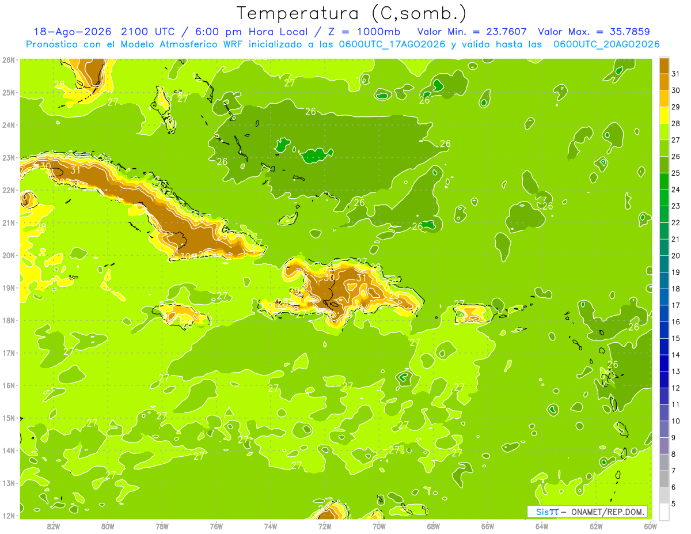Select the '18-Ago-2026' forecast date text
Image resolution: width=691 pixels, height=534 pixels.
(74, 32)
